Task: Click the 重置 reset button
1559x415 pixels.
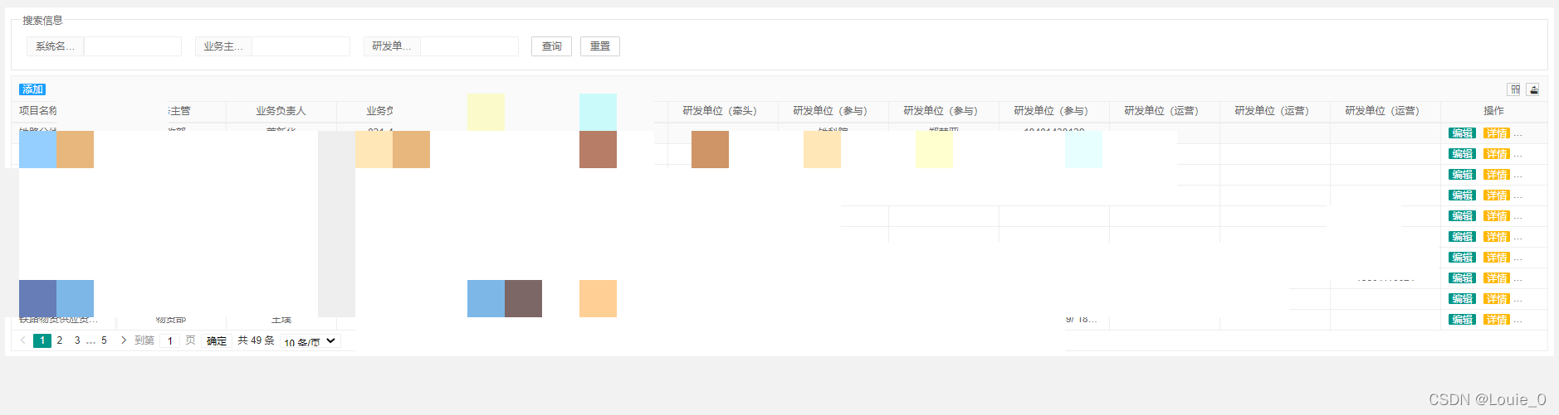Action: [600, 46]
